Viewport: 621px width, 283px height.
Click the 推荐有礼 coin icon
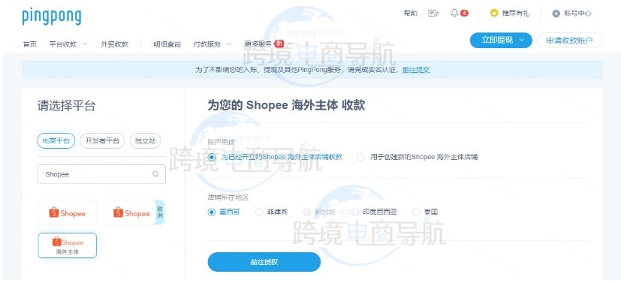click(x=494, y=13)
